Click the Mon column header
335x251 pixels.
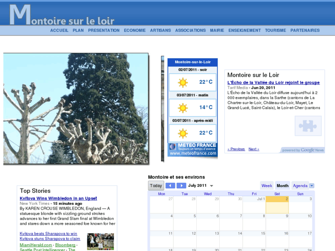(162, 194)
